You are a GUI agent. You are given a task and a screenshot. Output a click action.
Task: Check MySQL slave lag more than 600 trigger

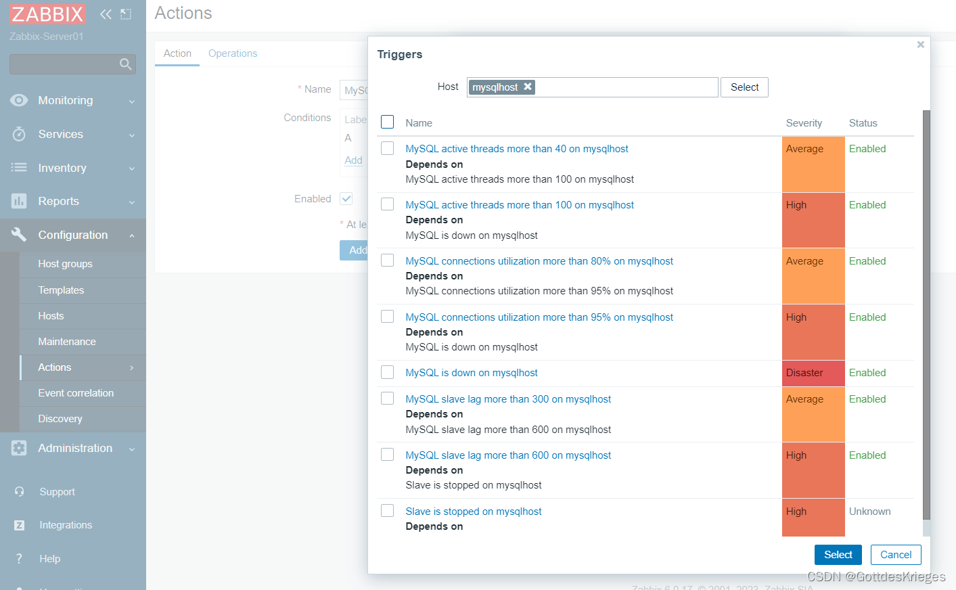click(x=387, y=455)
